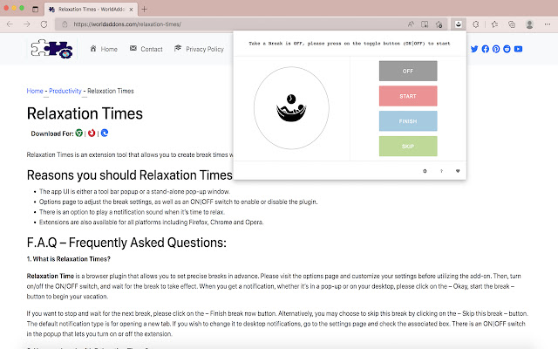
Task: Open the browser three-dot settings menu
Action: coord(548,24)
